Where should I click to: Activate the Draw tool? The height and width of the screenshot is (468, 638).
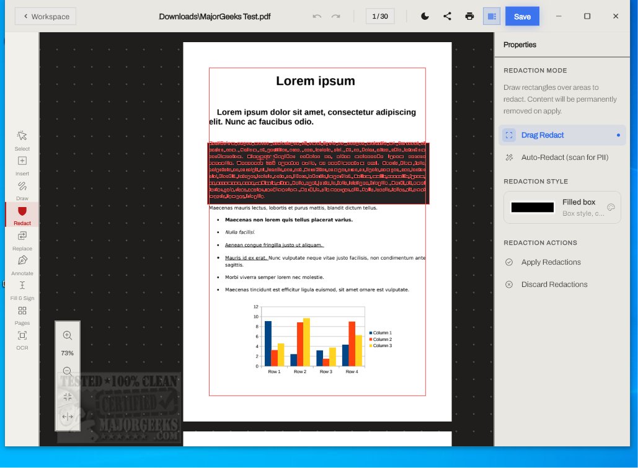click(22, 190)
